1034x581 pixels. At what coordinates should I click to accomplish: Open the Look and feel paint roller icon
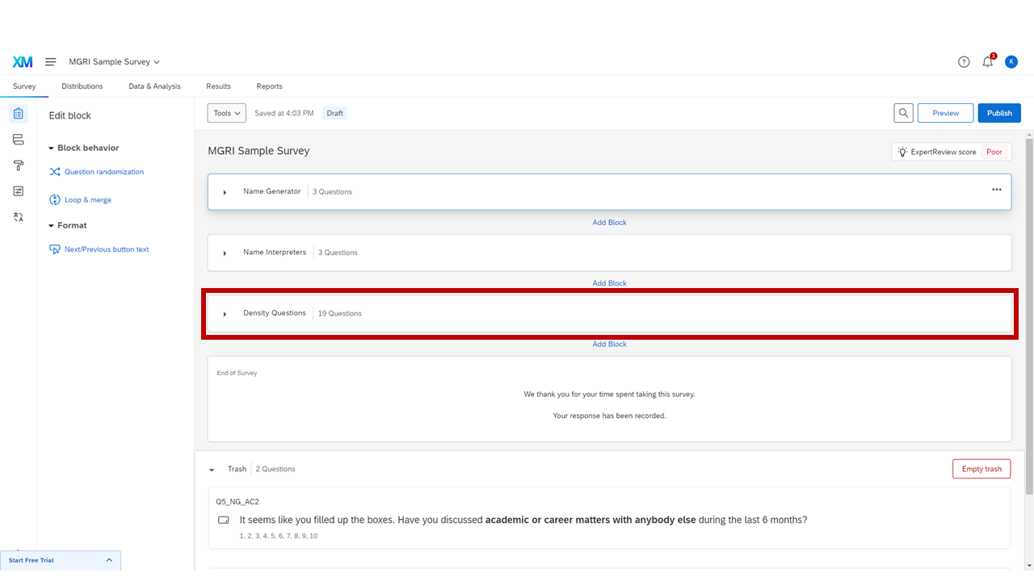tap(19, 165)
